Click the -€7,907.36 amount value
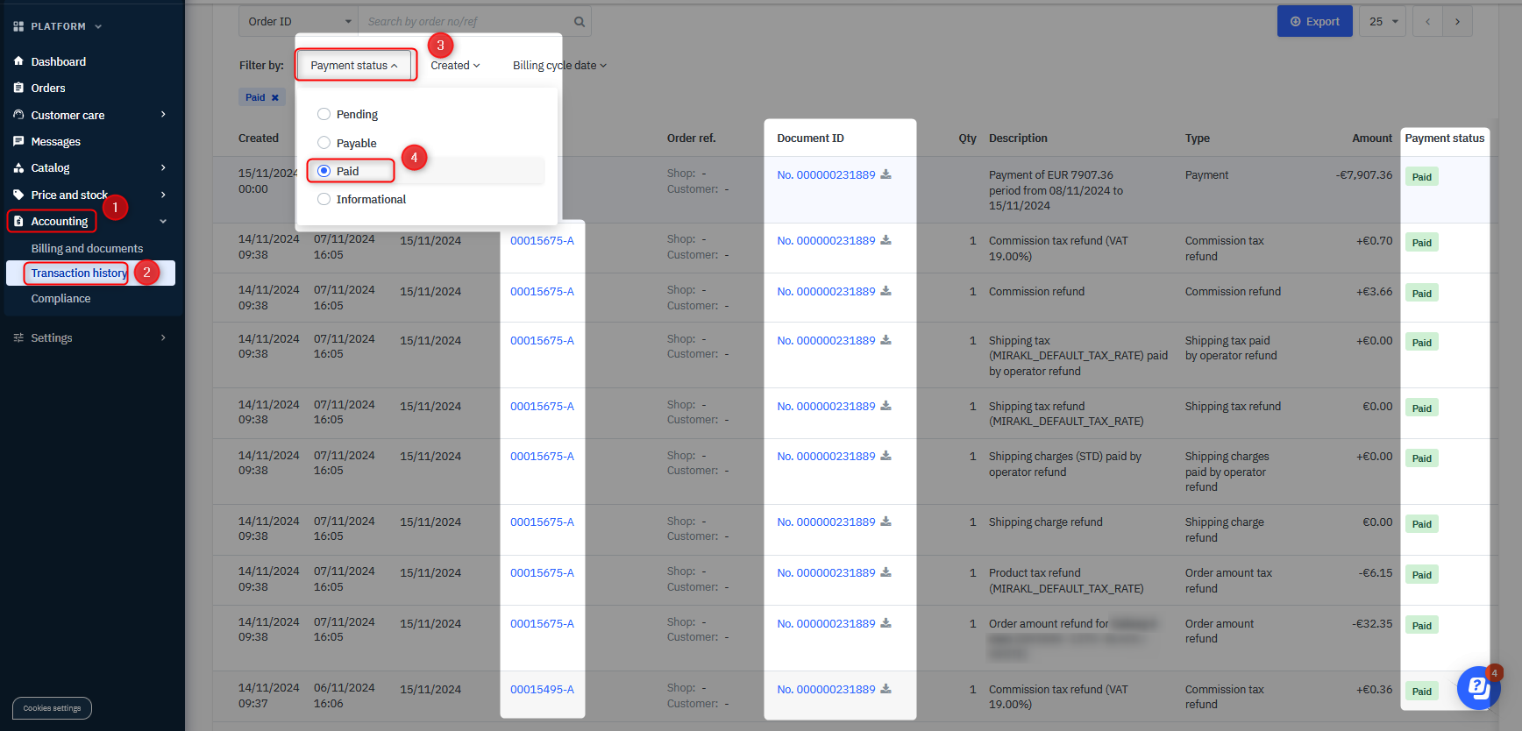The height and width of the screenshot is (731, 1522). (x=1364, y=174)
